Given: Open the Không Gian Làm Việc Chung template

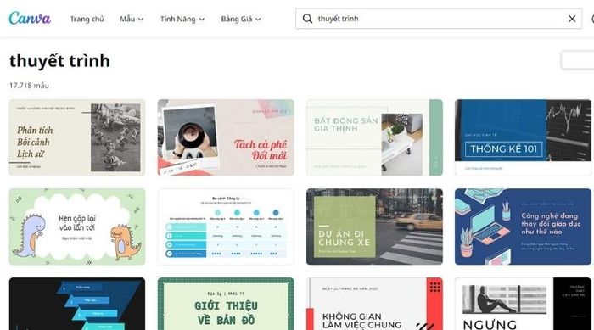Looking at the screenshot, I should coord(374,304).
